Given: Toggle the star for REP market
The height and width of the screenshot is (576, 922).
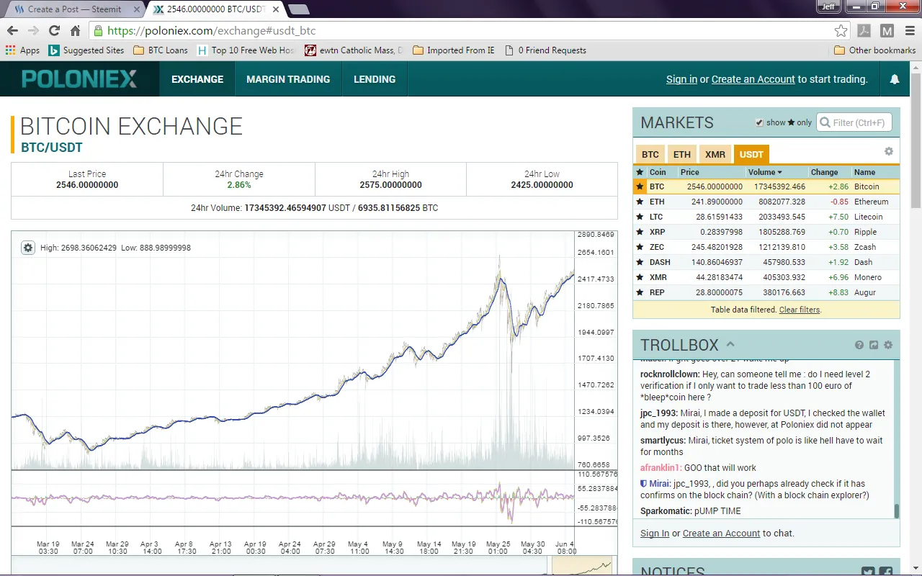Looking at the screenshot, I should click(639, 292).
